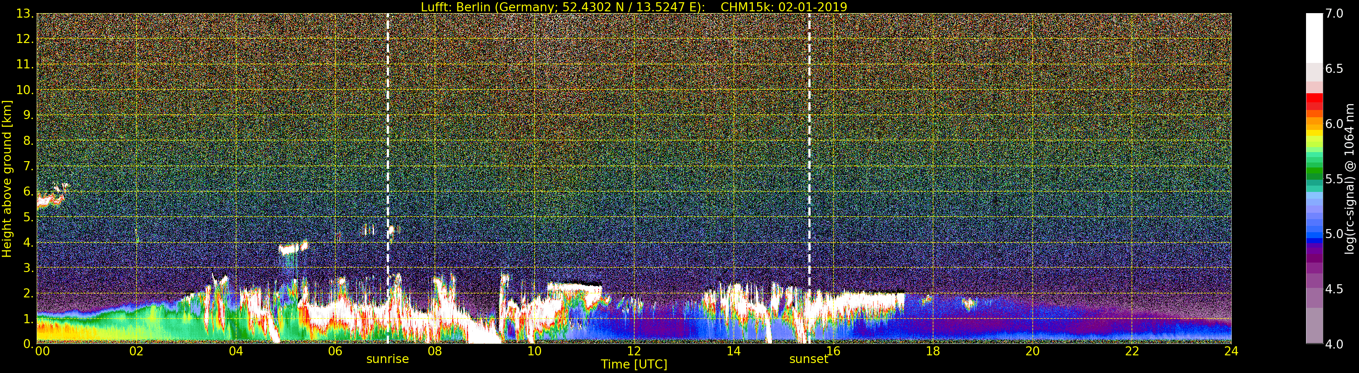Click the "0." height axis tick label
This screenshot has height=373, width=1359.
(x=28, y=344)
